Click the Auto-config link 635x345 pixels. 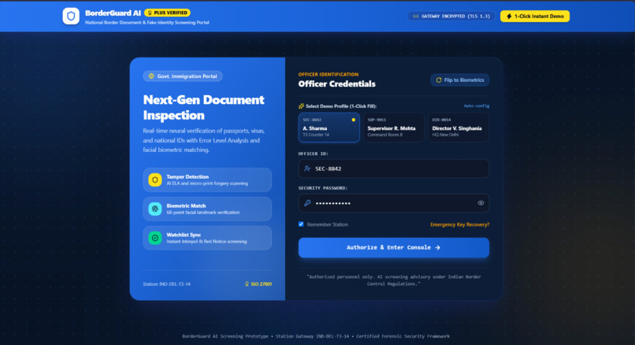pos(476,106)
